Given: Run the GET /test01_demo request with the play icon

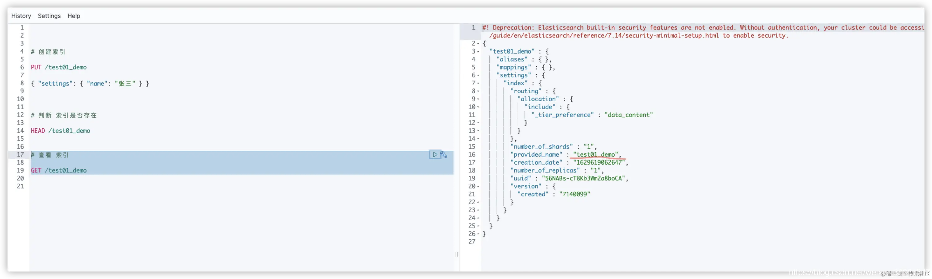Looking at the screenshot, I should point(435,154).
